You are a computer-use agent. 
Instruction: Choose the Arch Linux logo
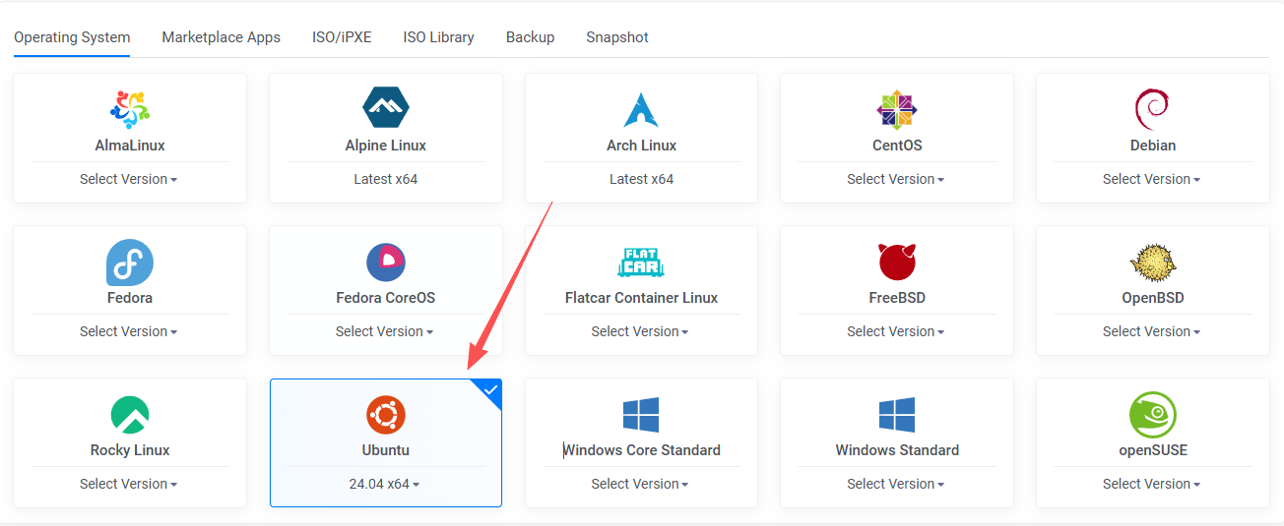pos(641,109)
